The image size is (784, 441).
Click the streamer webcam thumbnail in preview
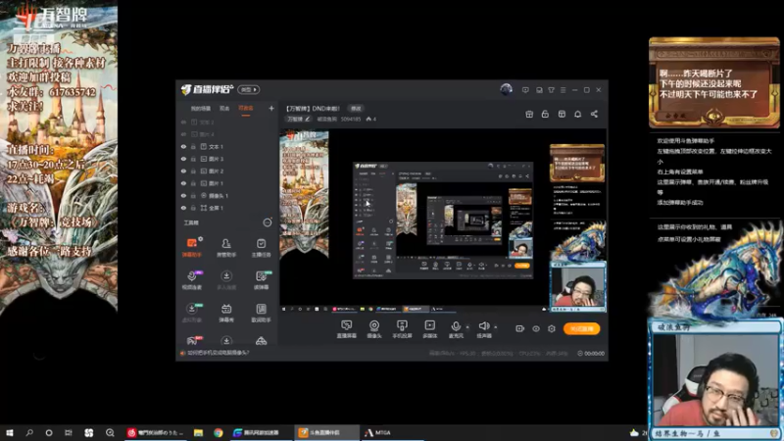pos(577,286)
